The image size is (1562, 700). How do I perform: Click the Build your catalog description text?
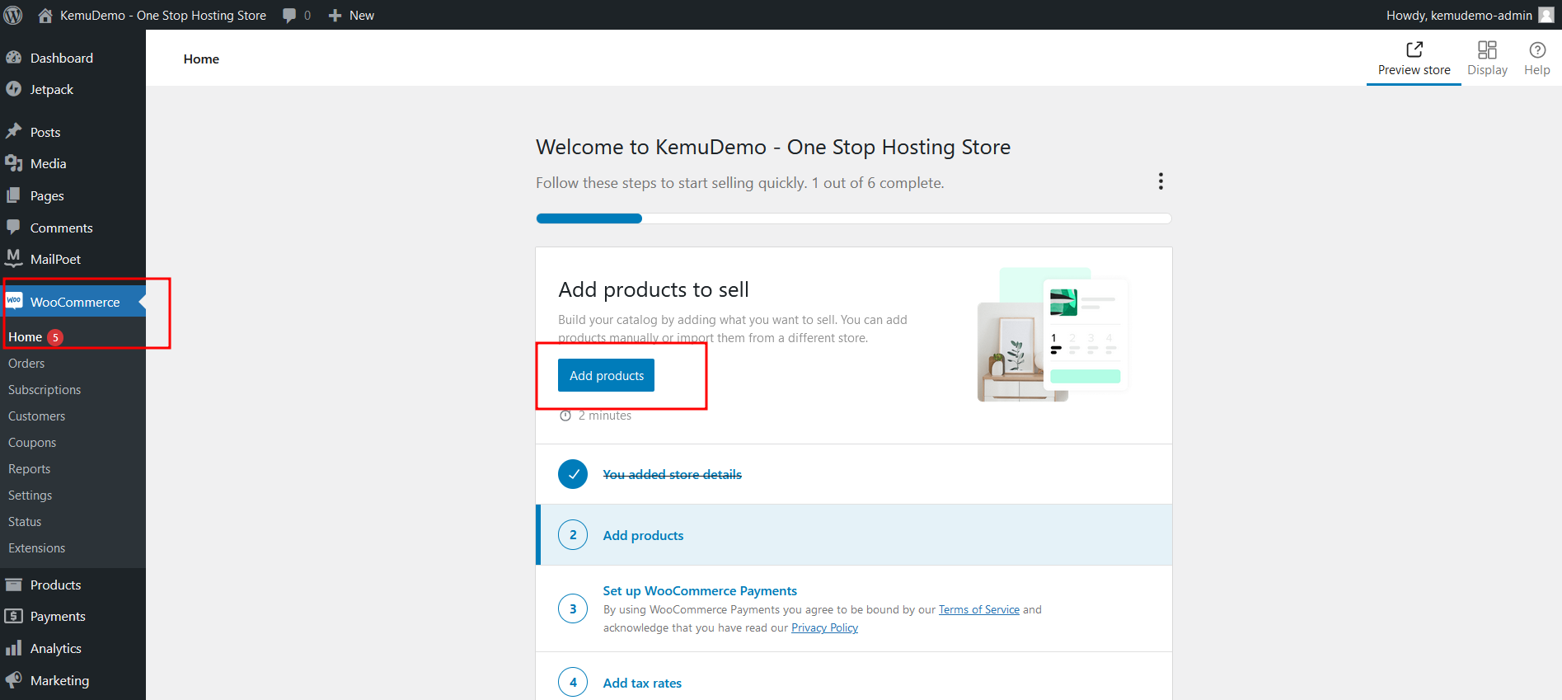733,328
